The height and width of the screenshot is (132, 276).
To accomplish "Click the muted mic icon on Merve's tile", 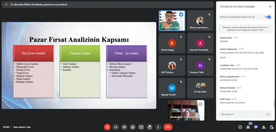I will click(209, 15).
